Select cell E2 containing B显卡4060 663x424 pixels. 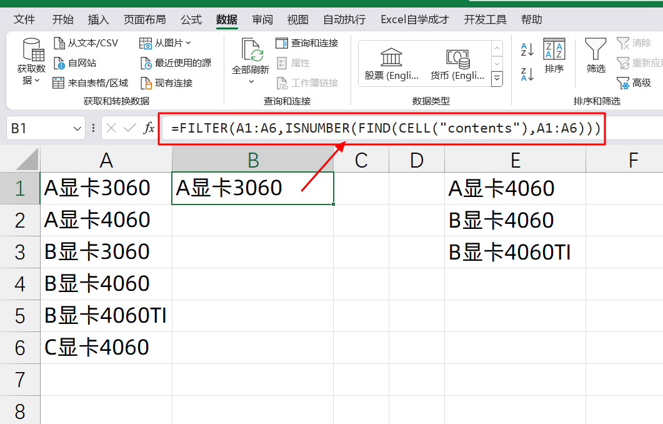(x=515, y=220)
